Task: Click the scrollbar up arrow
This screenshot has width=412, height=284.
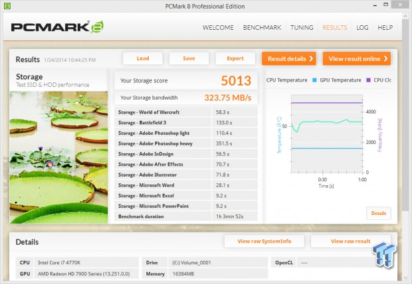Action: [405, 17]
